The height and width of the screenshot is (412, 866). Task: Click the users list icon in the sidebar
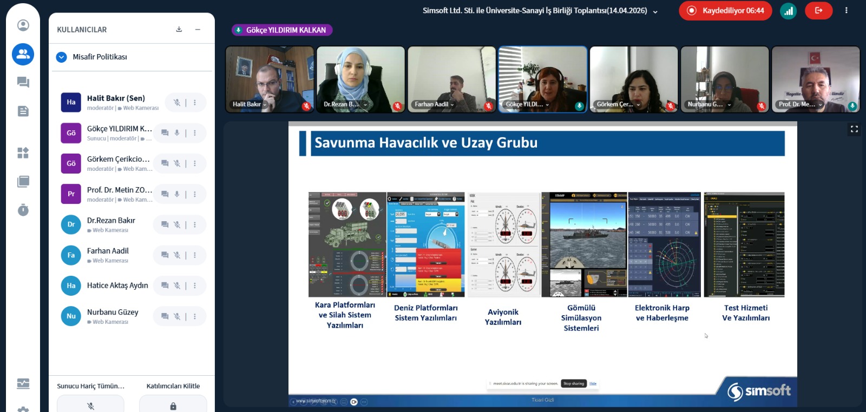pyautogui.click(x=23, y=54)
